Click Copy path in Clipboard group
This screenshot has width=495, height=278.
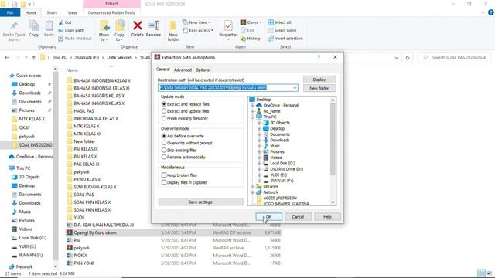click(71, 31)
